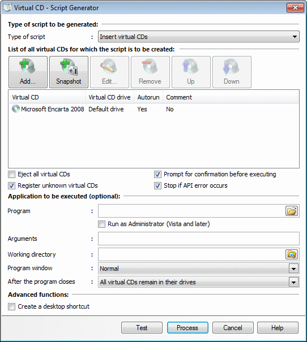This screenshot has height=342, width=307.
Task: Click the Remove disc icon button
Action: pyautogui.click(x=150, y=72)
